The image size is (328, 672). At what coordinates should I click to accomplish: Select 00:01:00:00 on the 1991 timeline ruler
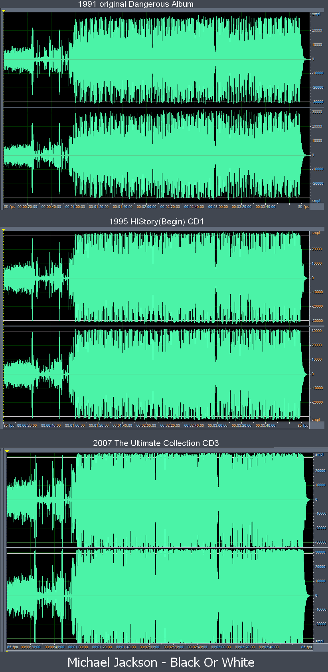point(75,207)
